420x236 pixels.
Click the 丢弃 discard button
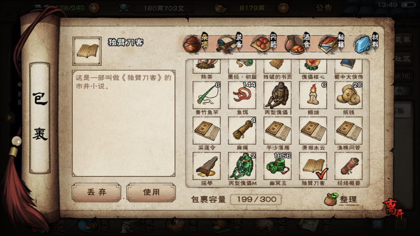pos(96,192)
